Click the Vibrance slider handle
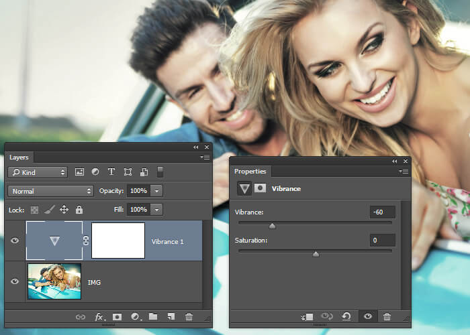This screenshot has height=335, width=470. 272,226
